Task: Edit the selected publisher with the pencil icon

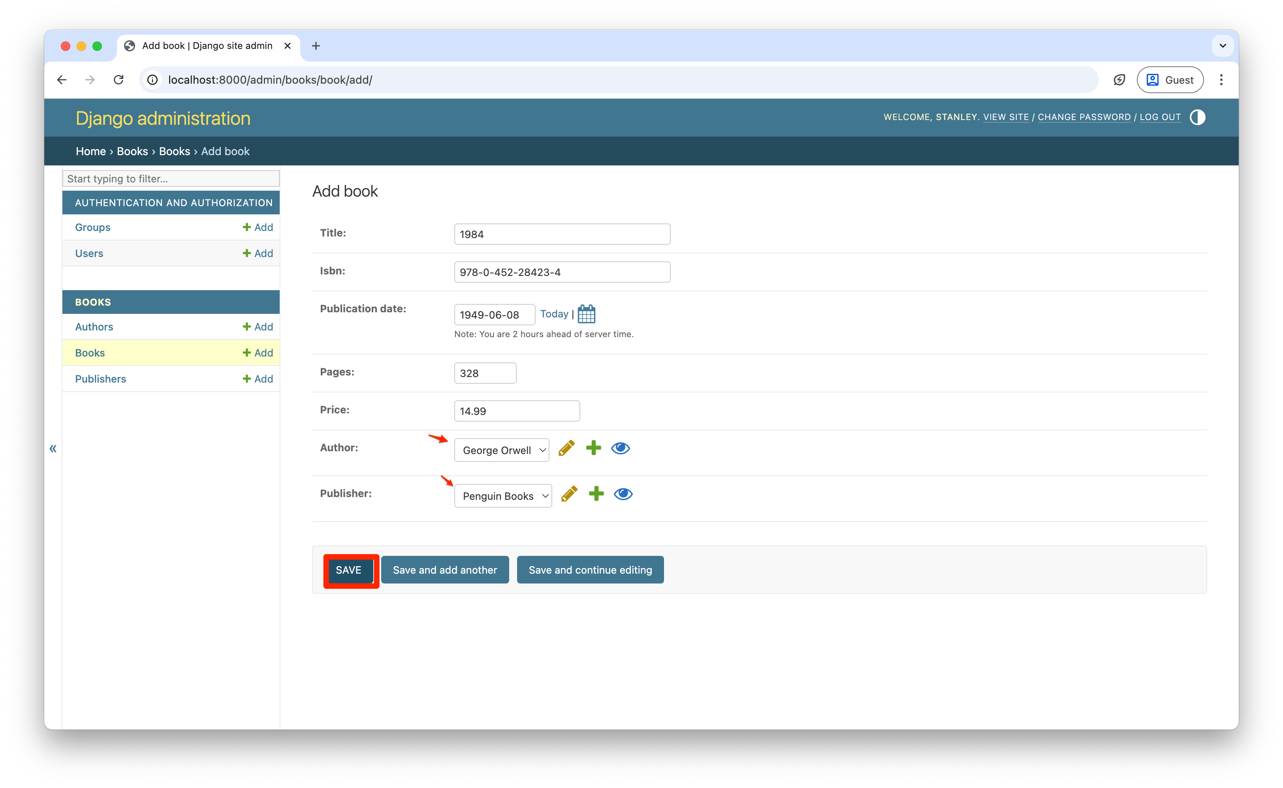Action: tap(569, 493)
